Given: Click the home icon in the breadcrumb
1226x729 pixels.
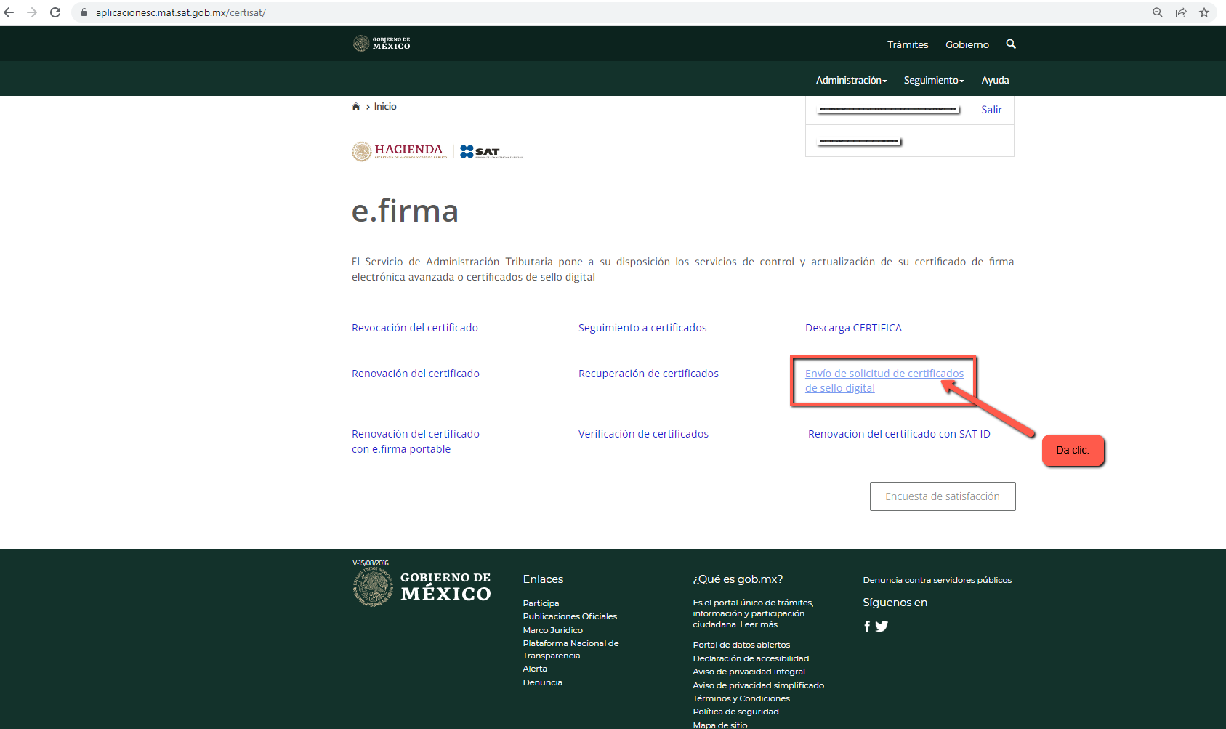Looking at the screenshot, I should point(356,107).
